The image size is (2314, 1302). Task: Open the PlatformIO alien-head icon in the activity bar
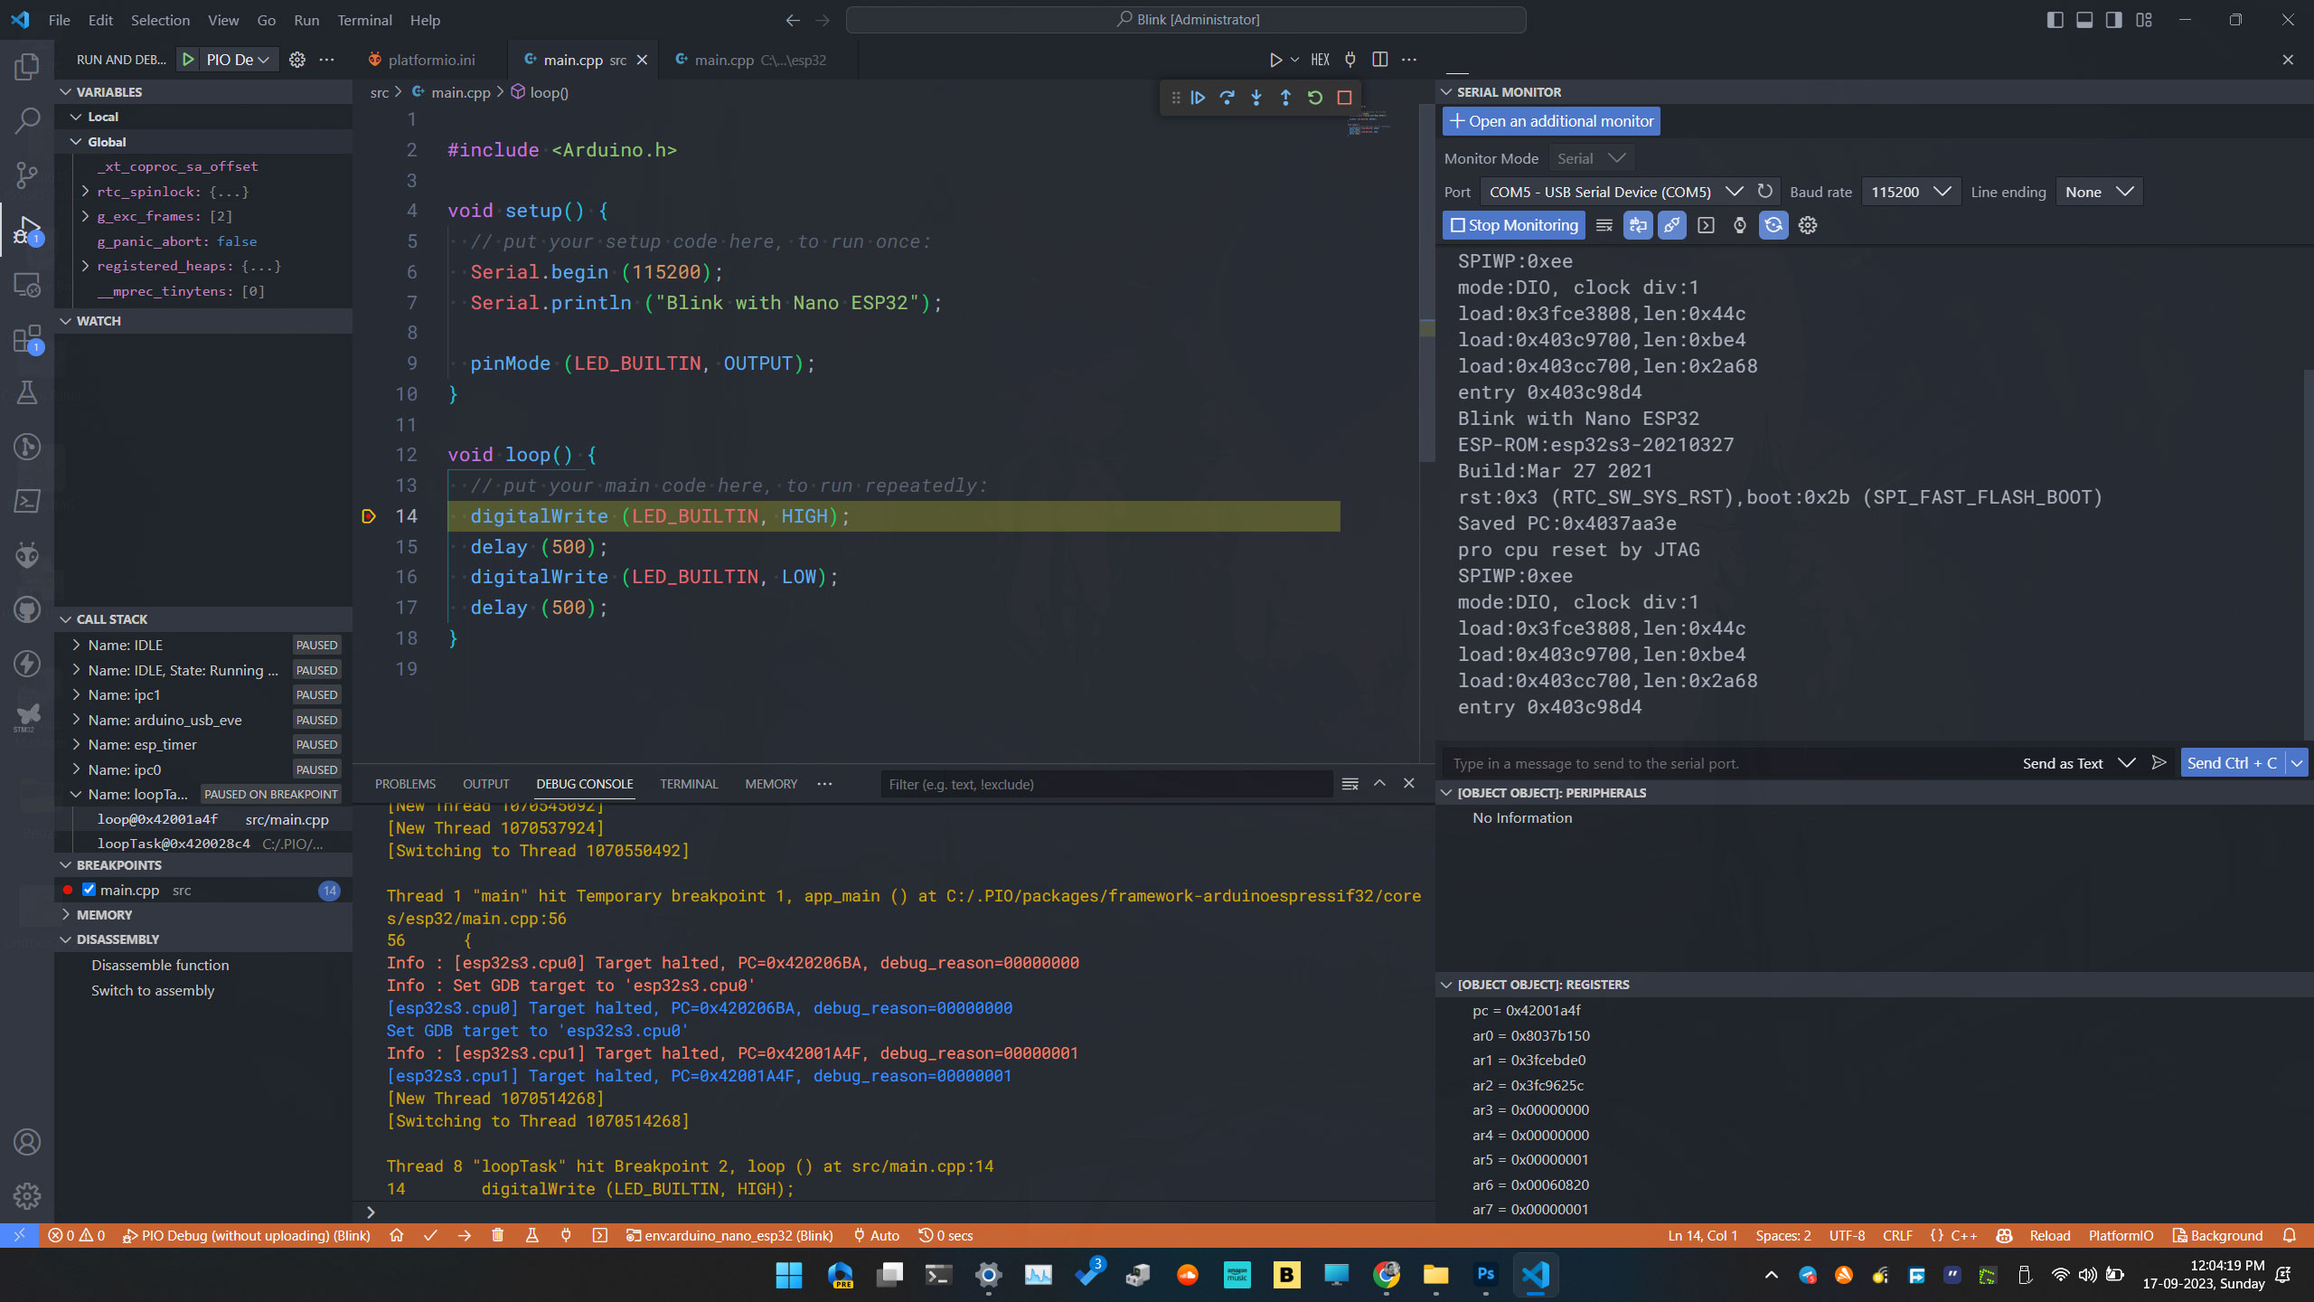27,555
